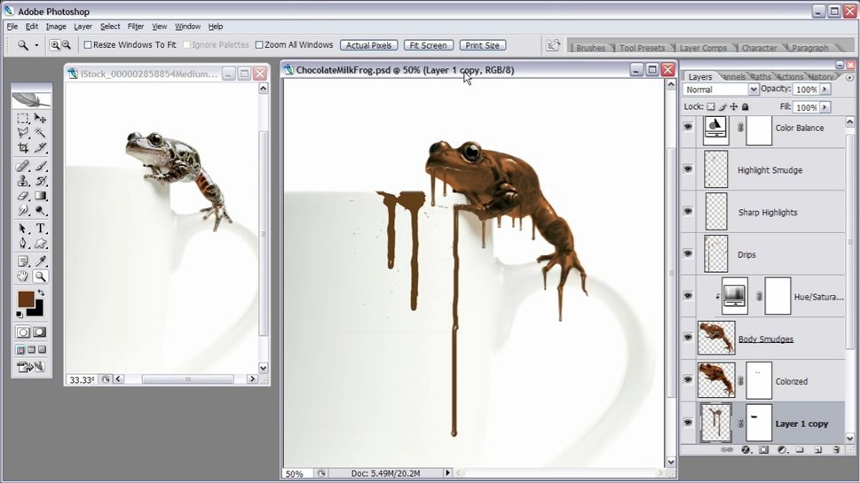Select the Slice tool
This screenshot has height=483, width=860.
point(40,147)
